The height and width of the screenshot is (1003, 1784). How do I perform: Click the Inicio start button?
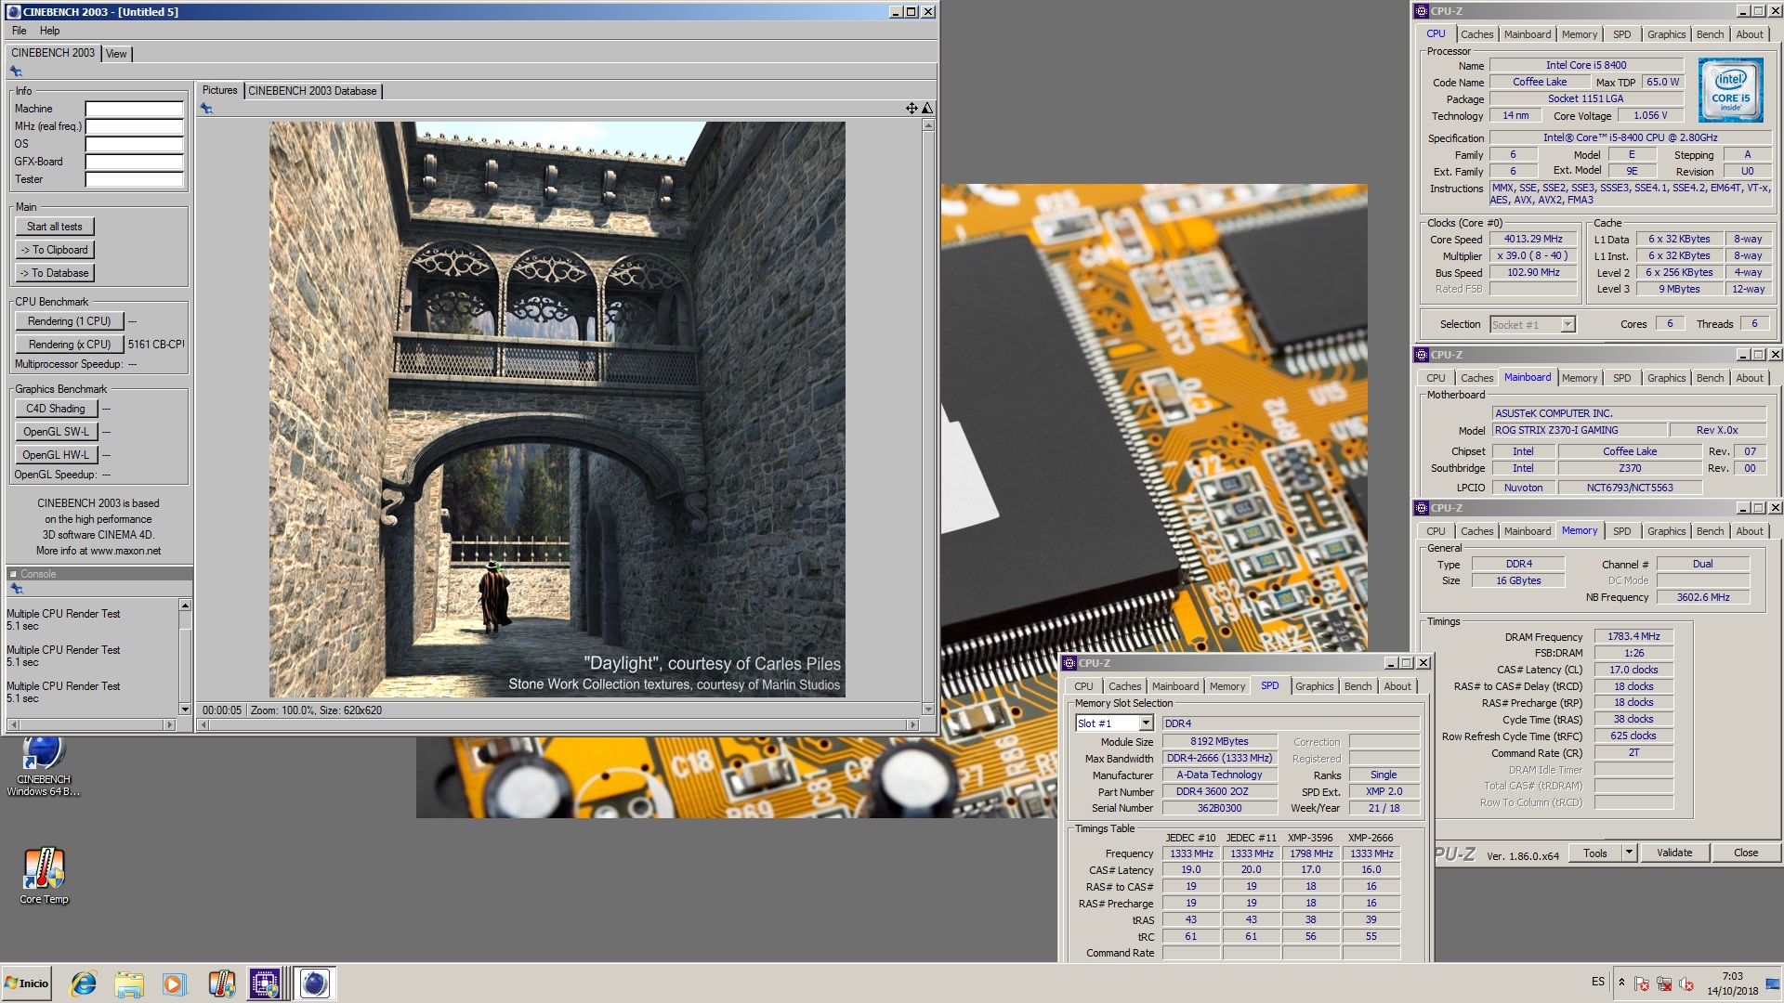[27, 983]
